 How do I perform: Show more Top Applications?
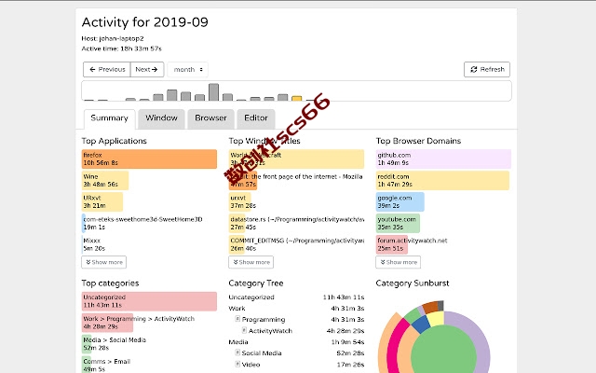pyautogui.click(x=103, y=262)
